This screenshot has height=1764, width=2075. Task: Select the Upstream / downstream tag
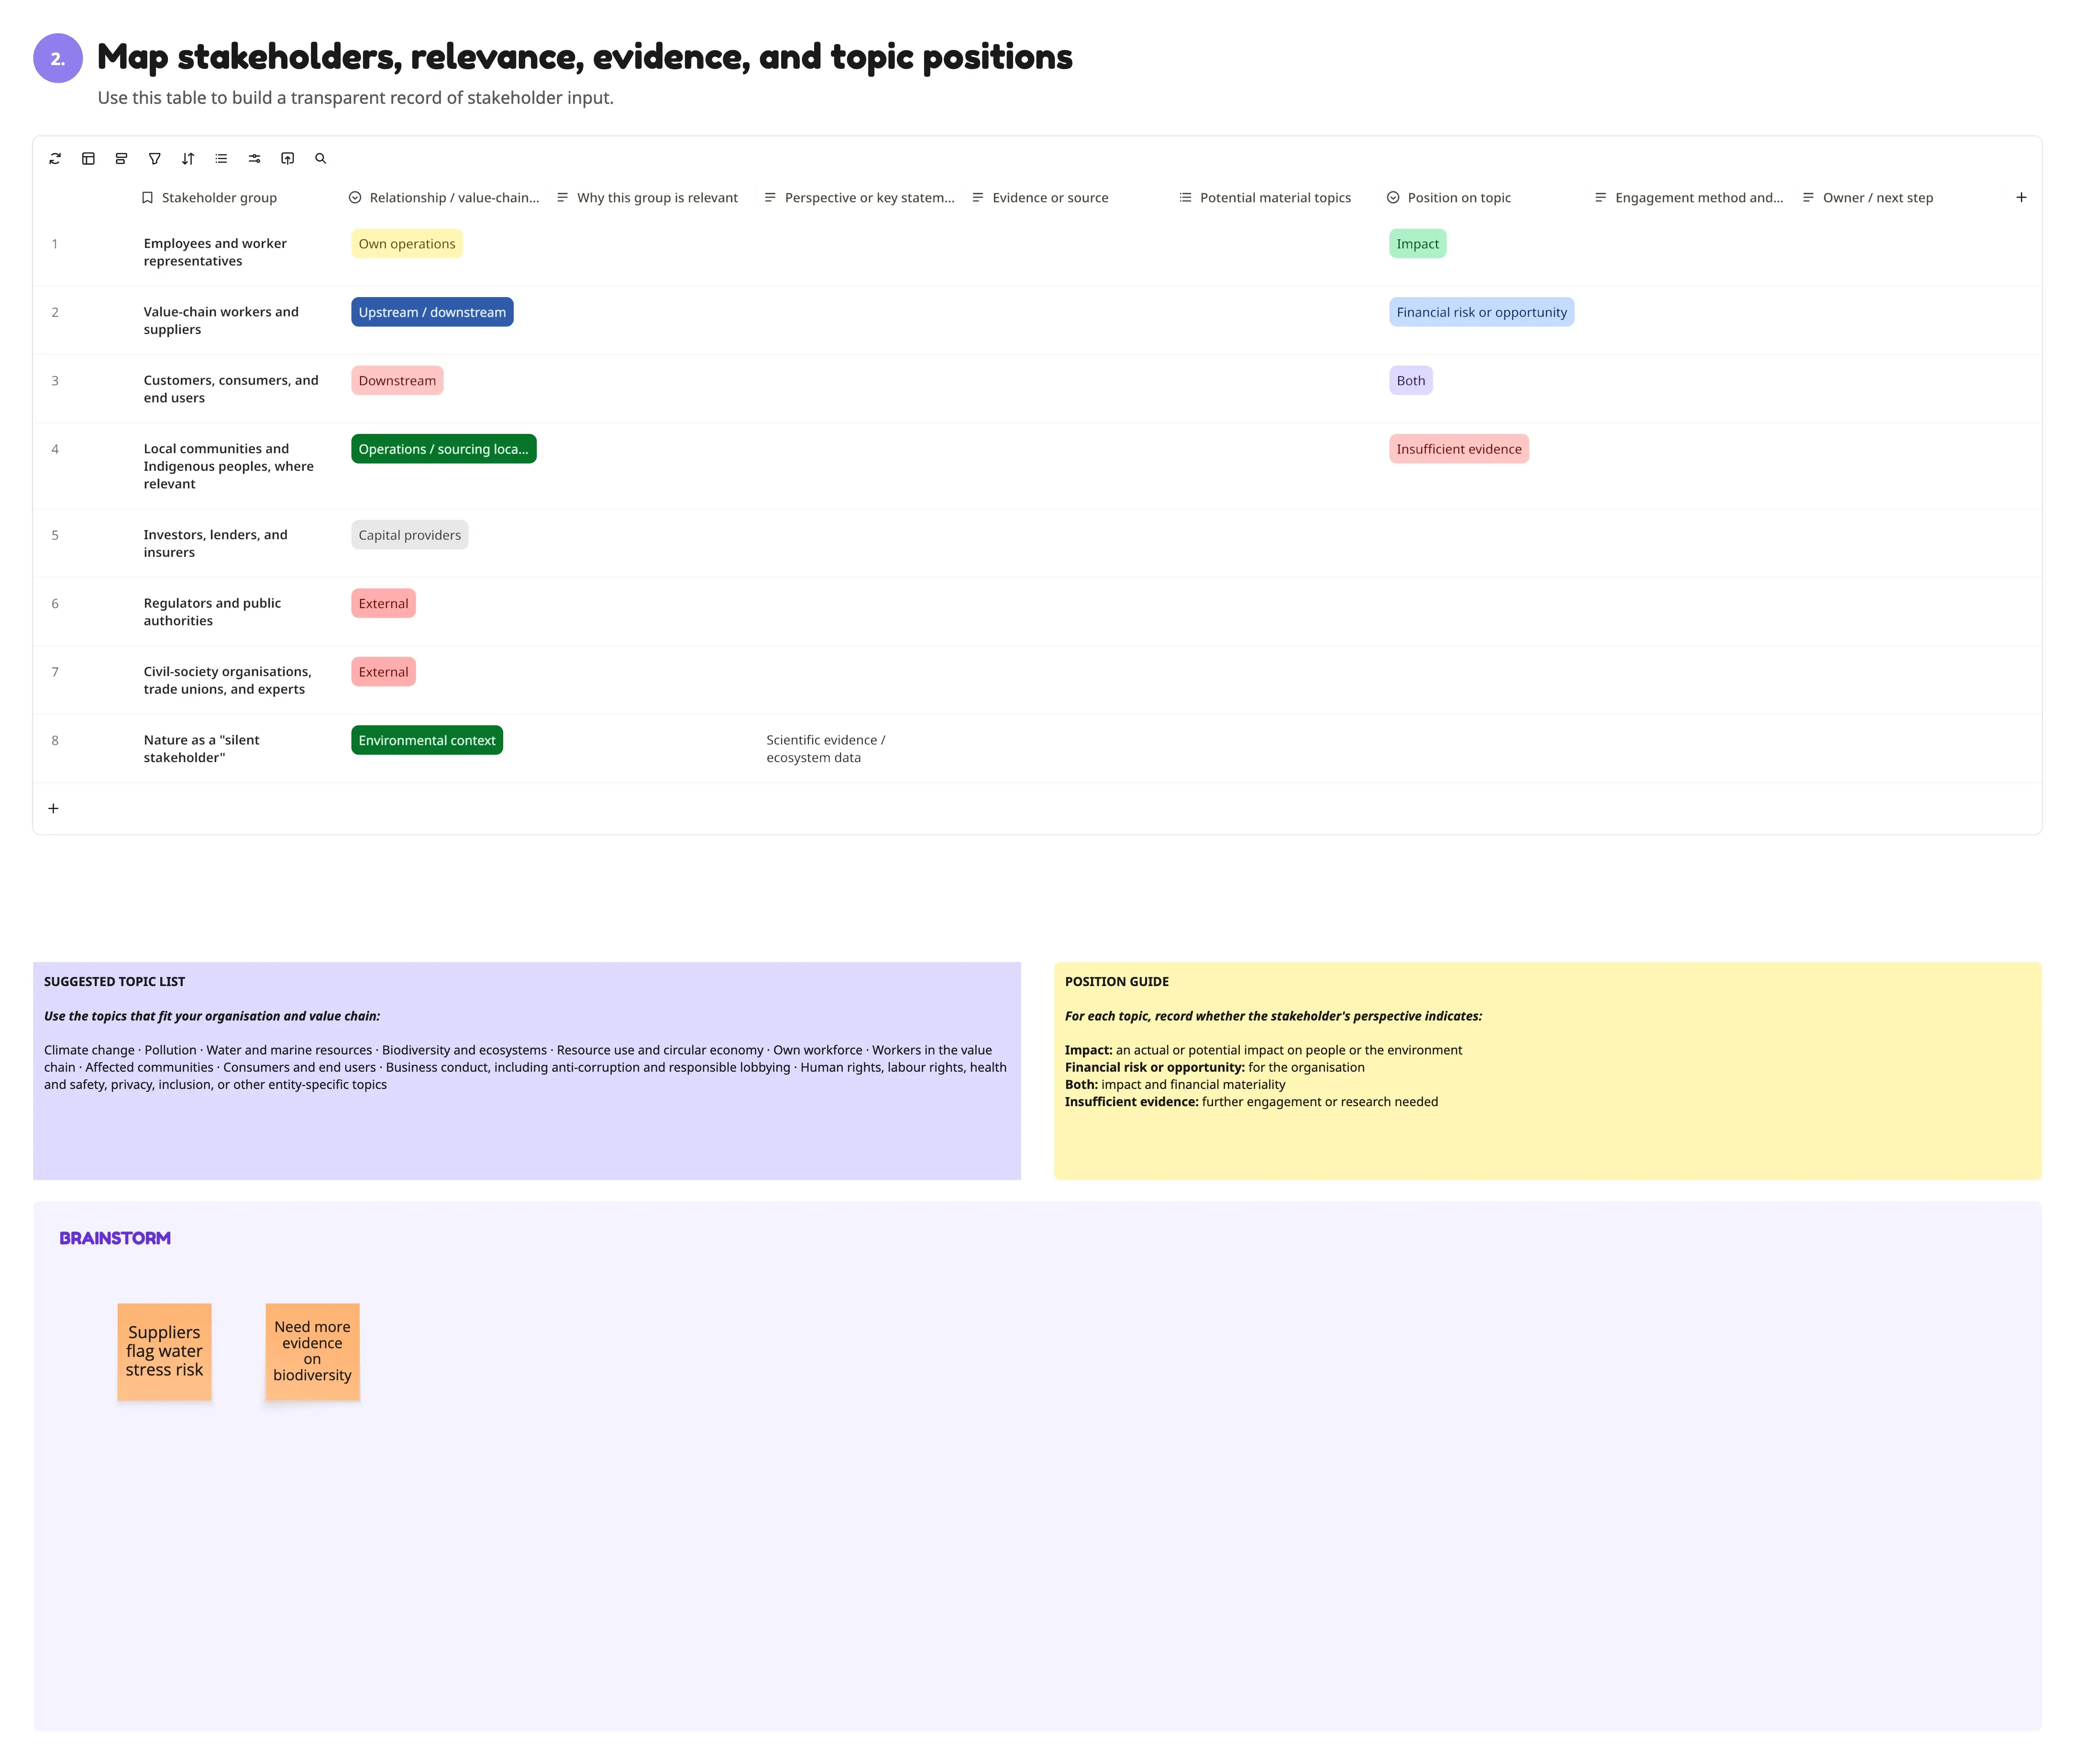pyautogui.click(x=432, y=312)
